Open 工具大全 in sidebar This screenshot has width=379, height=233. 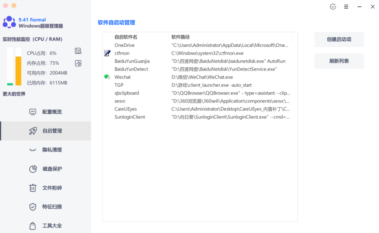46,226
